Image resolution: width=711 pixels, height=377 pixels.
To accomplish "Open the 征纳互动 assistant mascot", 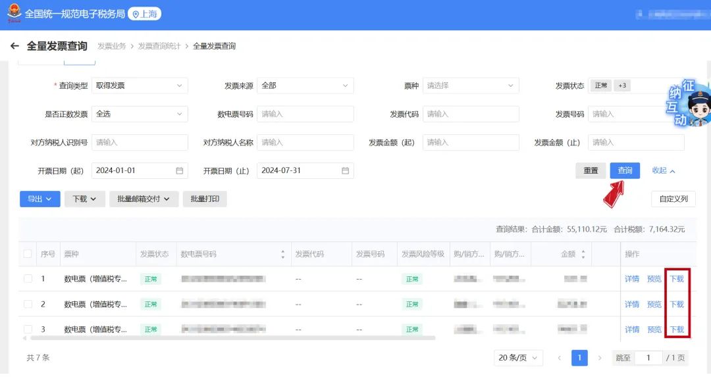I will [688, 104].
